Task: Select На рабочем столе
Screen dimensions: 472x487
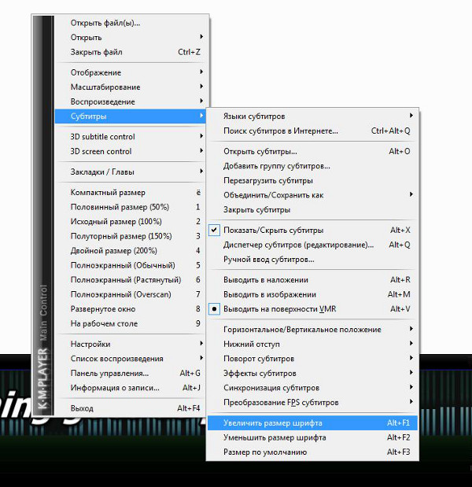Action: click(x=130, y=323)
